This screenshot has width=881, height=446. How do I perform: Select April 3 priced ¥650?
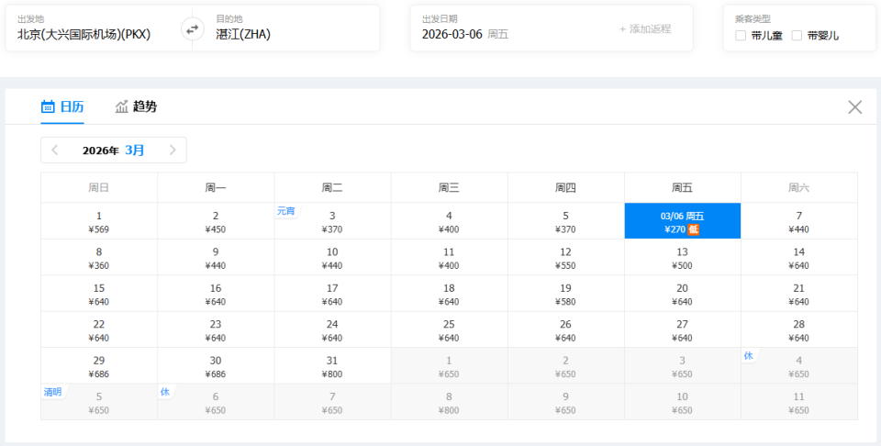(x=683, y=365)
